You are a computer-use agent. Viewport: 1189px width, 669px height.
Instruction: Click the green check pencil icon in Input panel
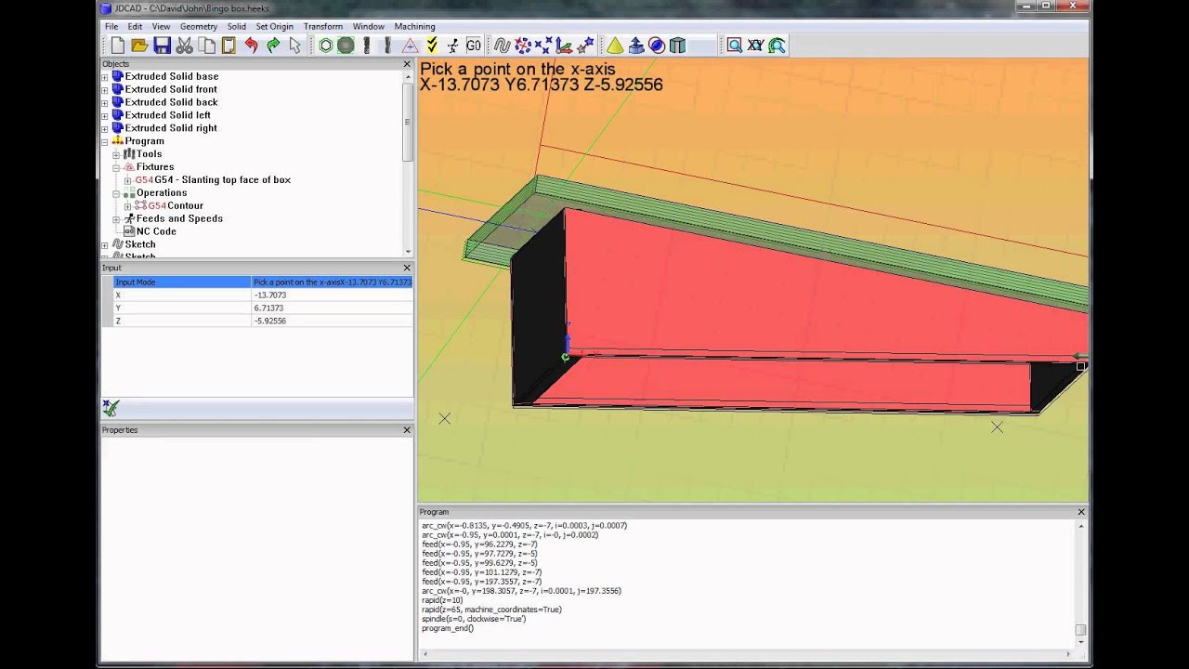111,407
